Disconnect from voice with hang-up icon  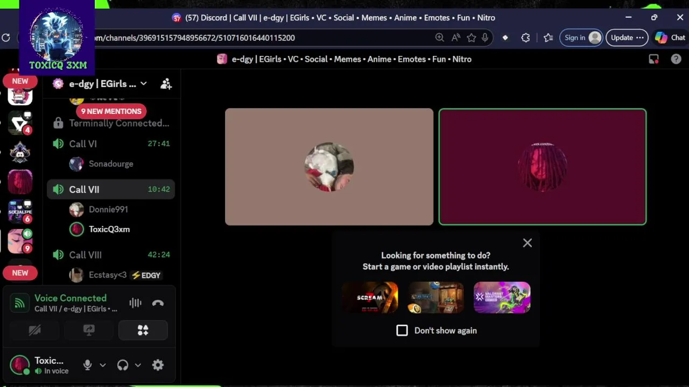pyautogui.click(x=158, y=303)
